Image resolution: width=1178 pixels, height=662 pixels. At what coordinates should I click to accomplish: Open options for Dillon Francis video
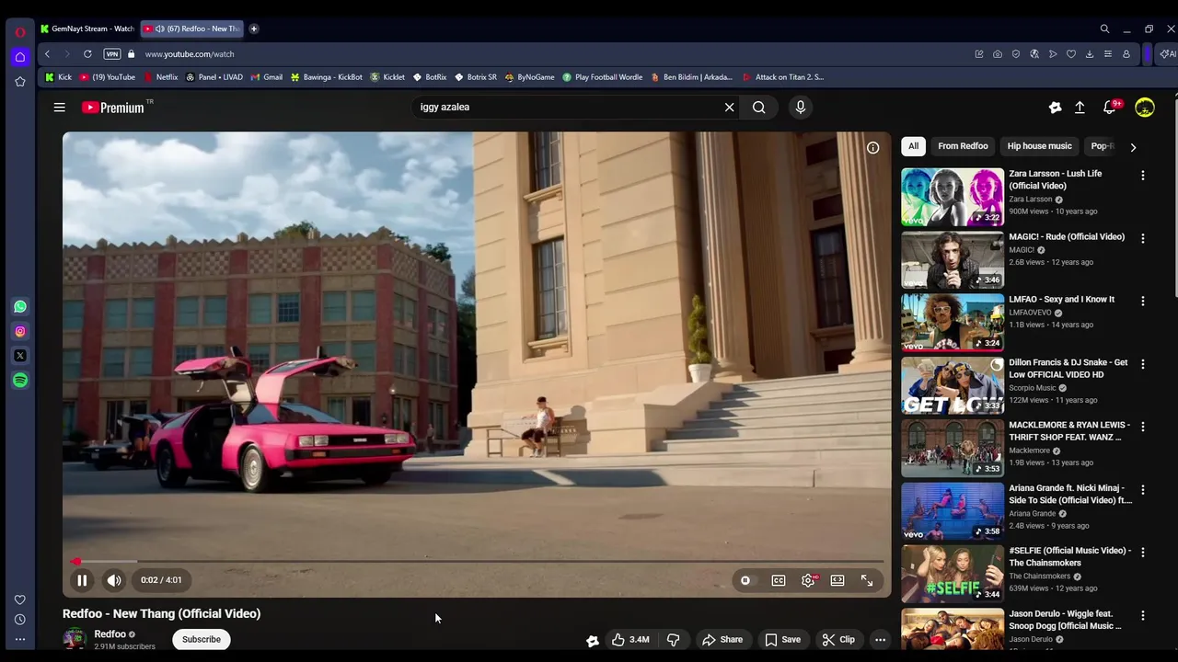[1143, 364]
